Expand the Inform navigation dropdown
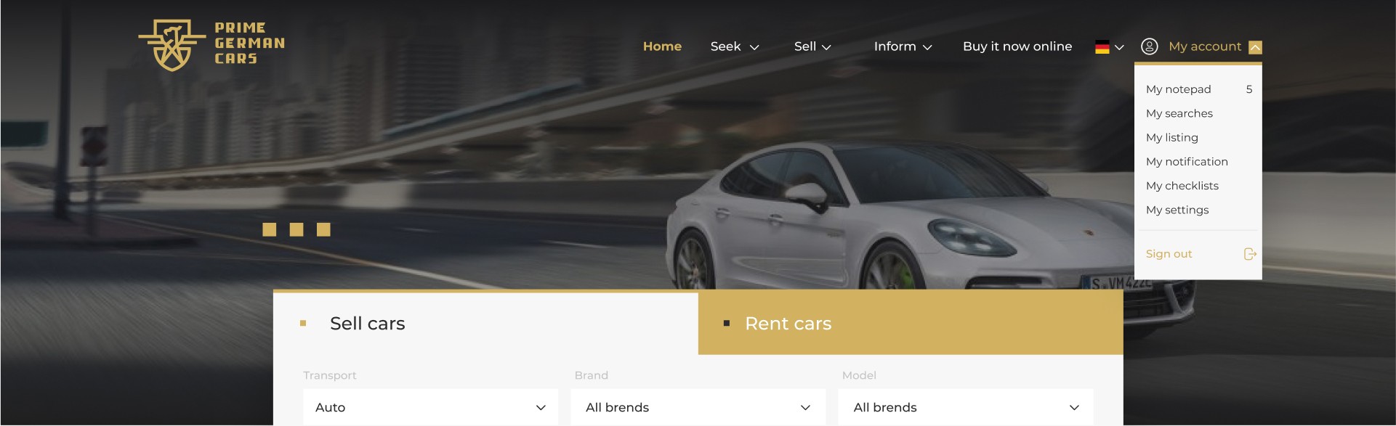Viewport: 1396px width, 426px height. [903, 46]
